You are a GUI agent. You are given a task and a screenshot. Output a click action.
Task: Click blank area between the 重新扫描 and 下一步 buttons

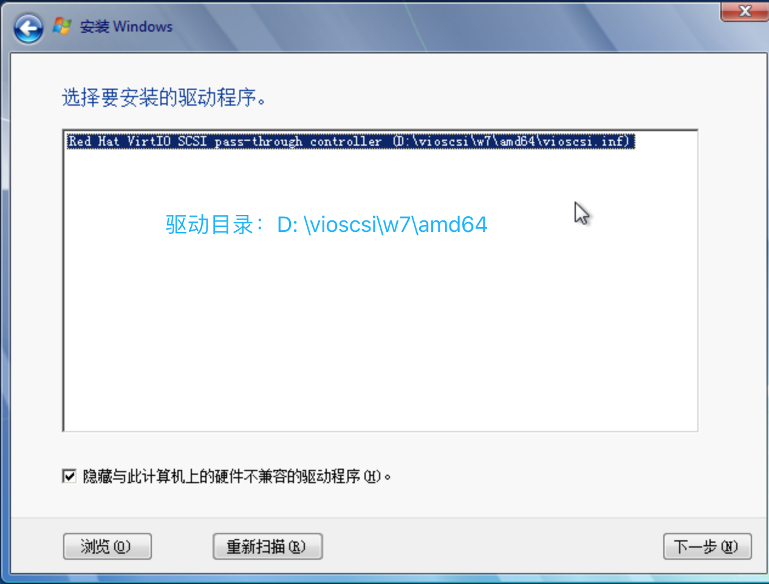point(492,546)
